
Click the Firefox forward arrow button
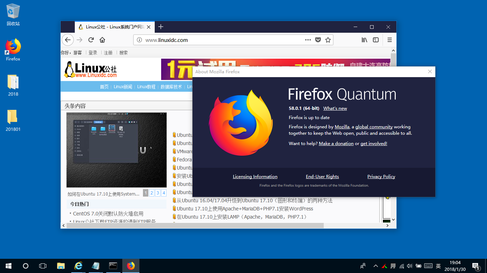pos(80,40)
